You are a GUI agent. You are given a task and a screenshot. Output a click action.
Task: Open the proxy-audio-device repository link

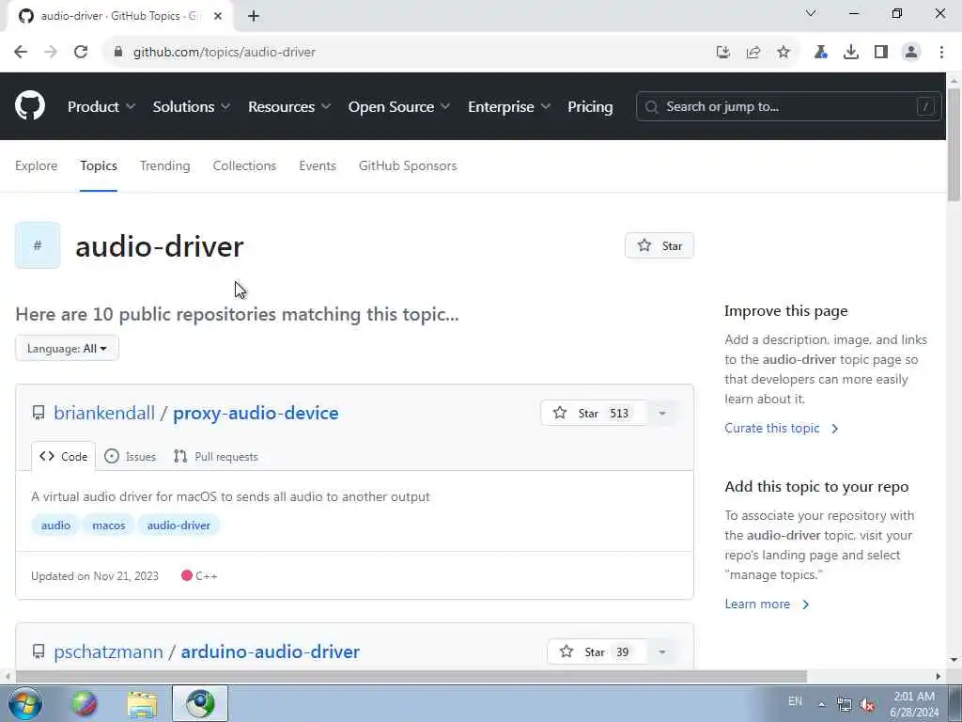(256, 413)
